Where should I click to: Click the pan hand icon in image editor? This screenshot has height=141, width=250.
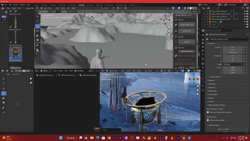pyautogui.click(x=31, y=83)
